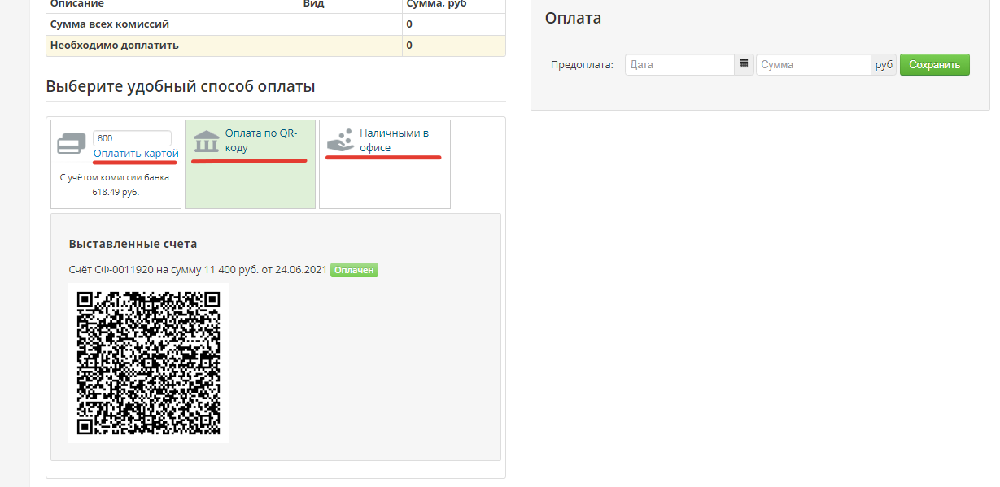Click the credit card payment icon
The width and height of the screenshot is (1000, 487).
pyautogui.click(x=72, y=146)
